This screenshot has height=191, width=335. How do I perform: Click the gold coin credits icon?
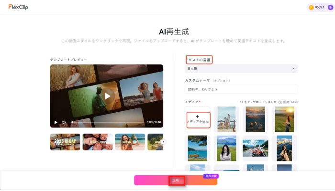coord(311,8)
